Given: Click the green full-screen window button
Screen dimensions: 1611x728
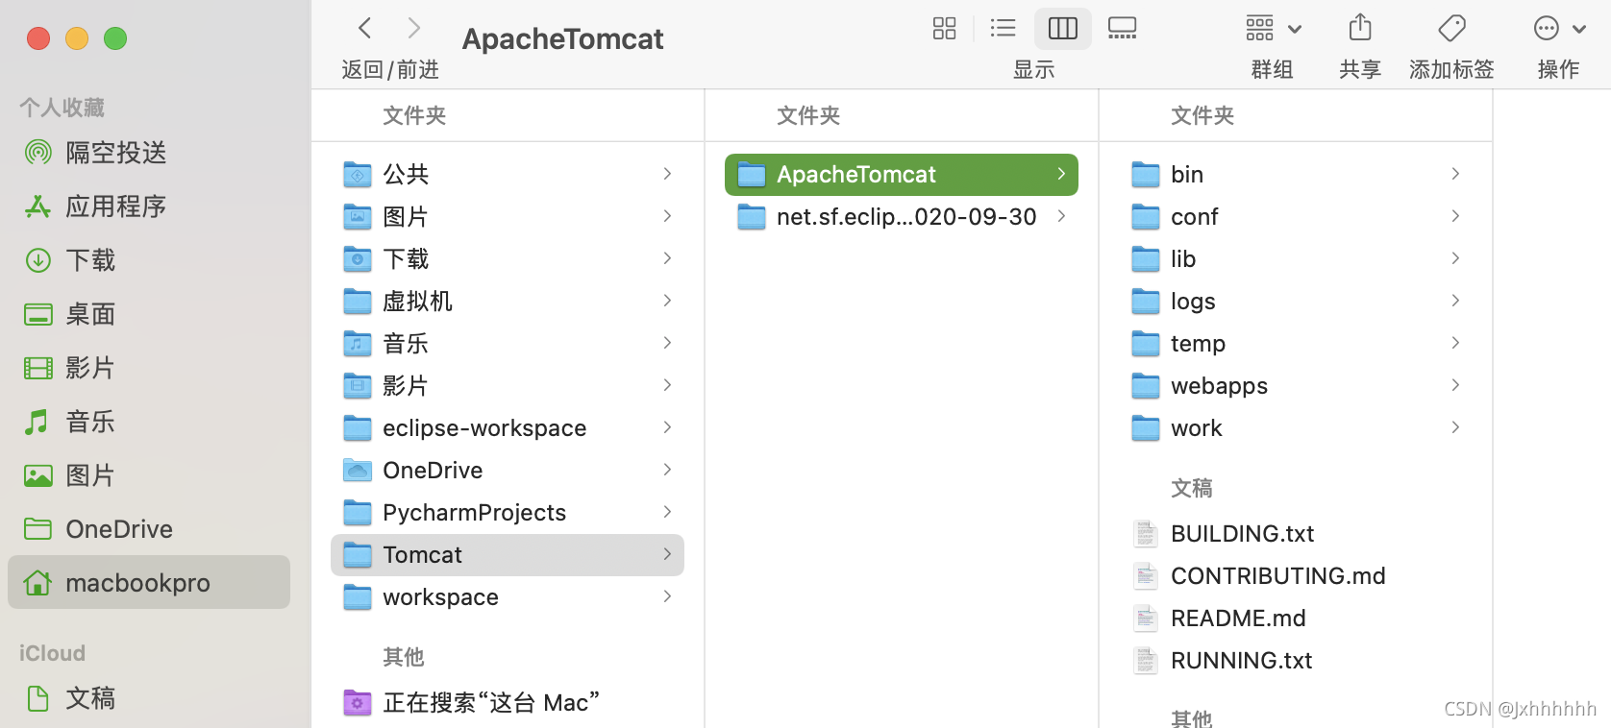Looking at the screenshot, I should tap(115, 38).
